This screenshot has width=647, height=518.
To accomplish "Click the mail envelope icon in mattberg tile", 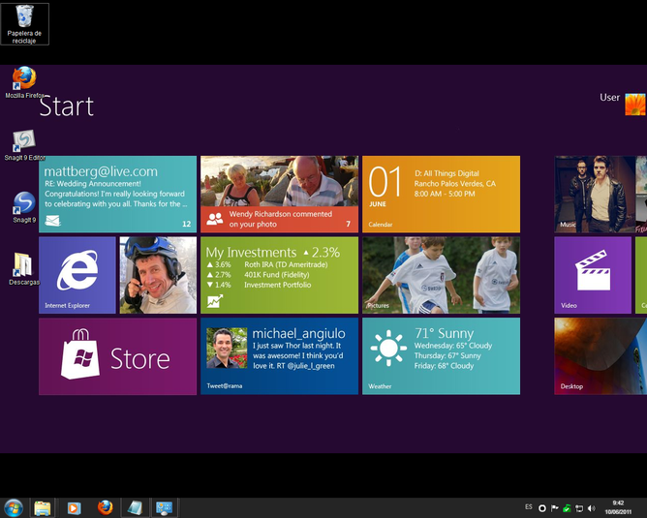I will pos(53,221).
